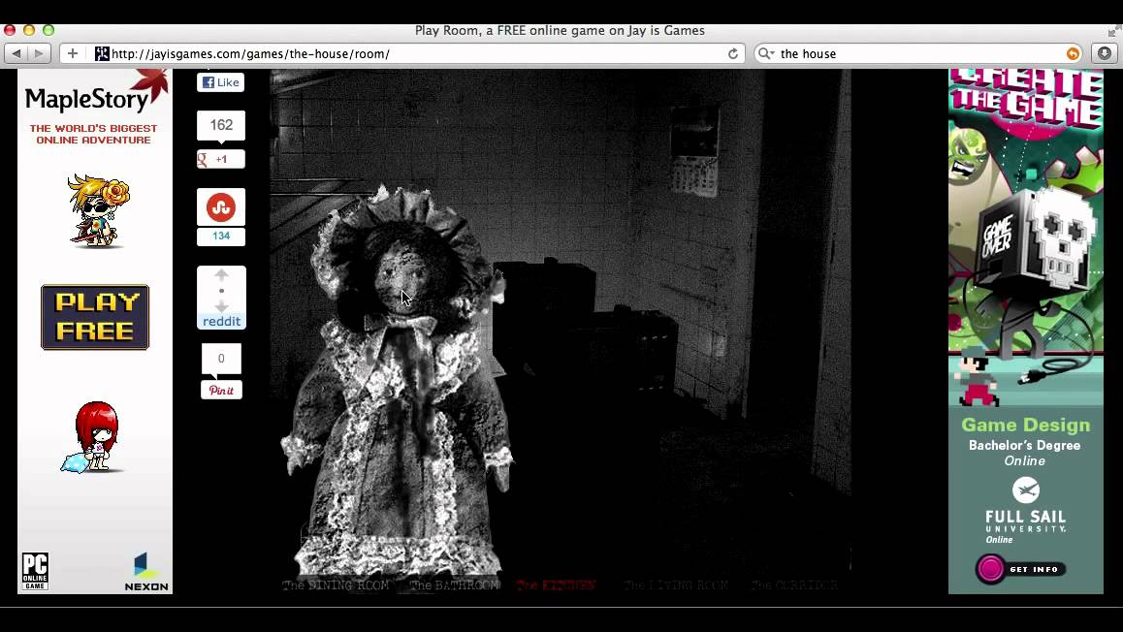Screen dimensions: 1123x632
Task: Click the Create The Game ad title
Action: click(x=1026, y=98)
